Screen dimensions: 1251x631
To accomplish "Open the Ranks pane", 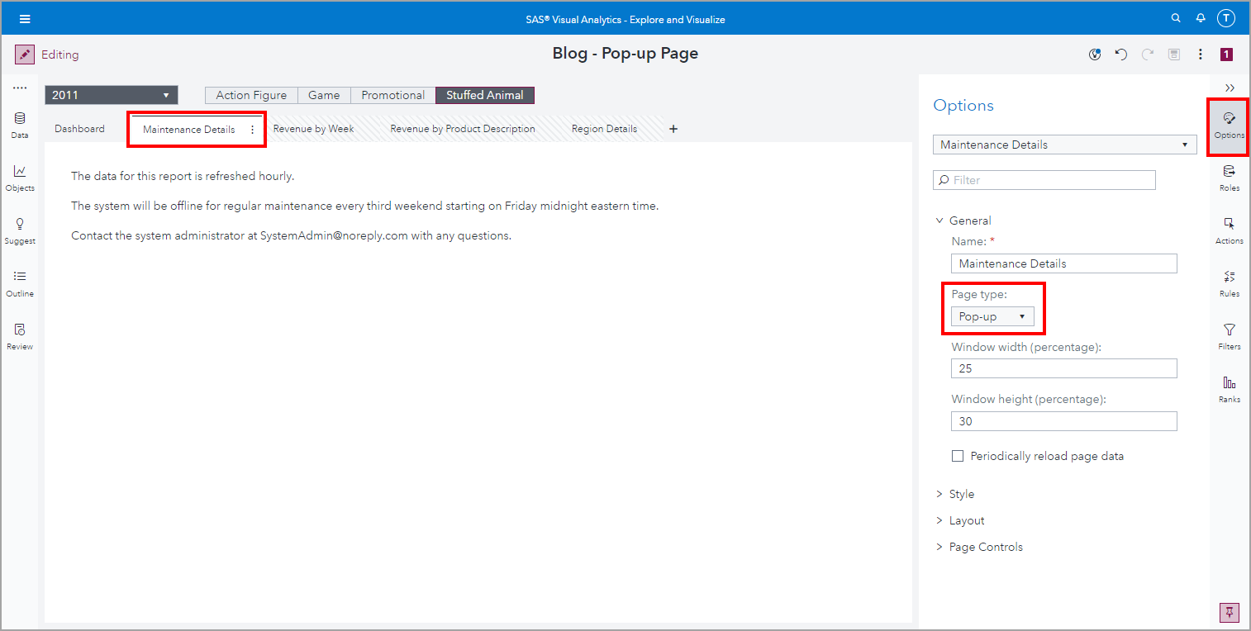I will click(1229, 388).
